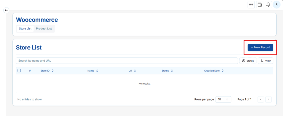The height and width of the screenshot is (116, 283).
Task: Sort by Creation Date column arrows
Action: [222, 71]
